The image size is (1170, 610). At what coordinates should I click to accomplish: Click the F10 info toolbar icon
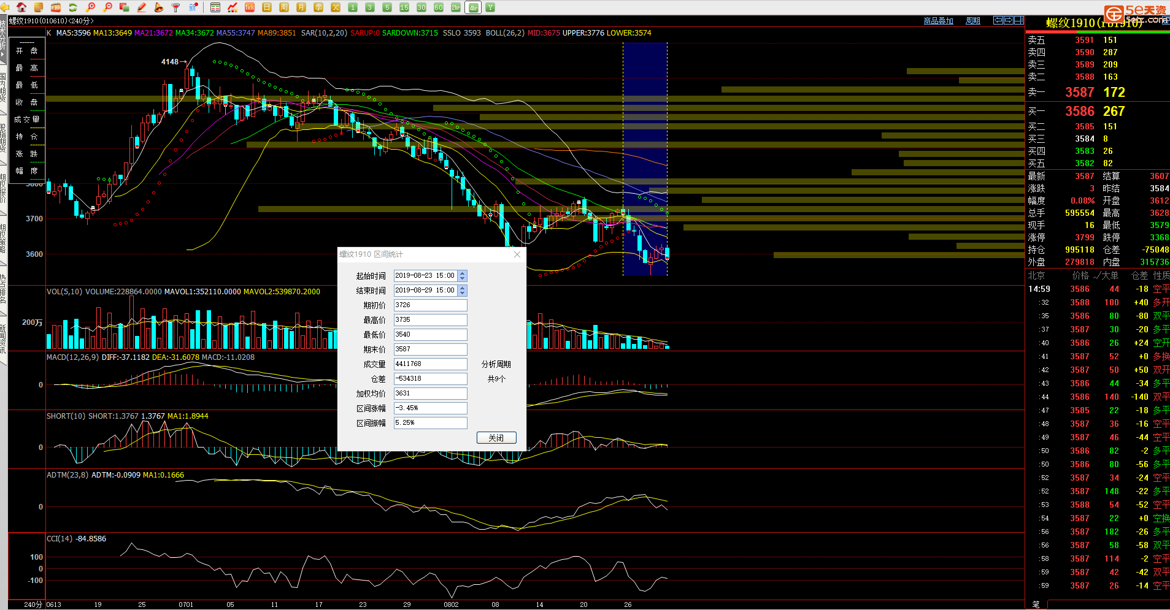(x=56, y=7)
